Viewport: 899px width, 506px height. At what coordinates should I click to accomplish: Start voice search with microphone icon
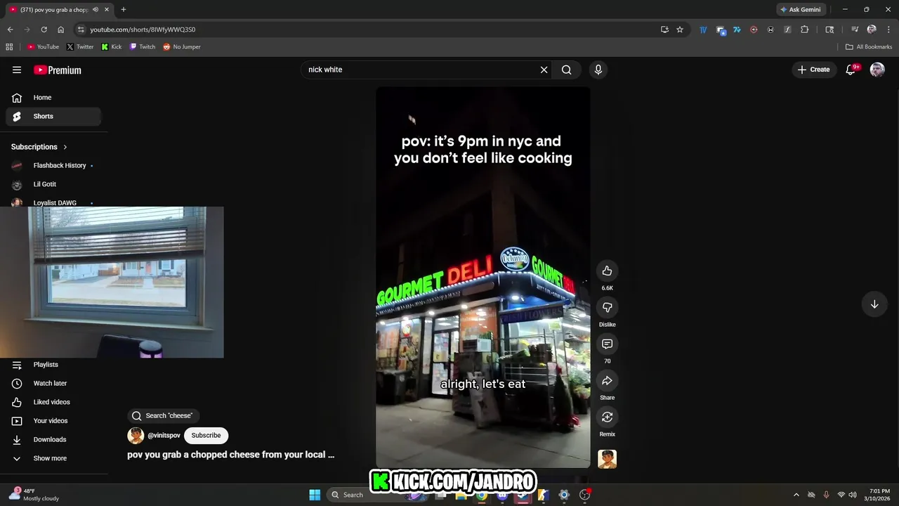pos(598,70)
